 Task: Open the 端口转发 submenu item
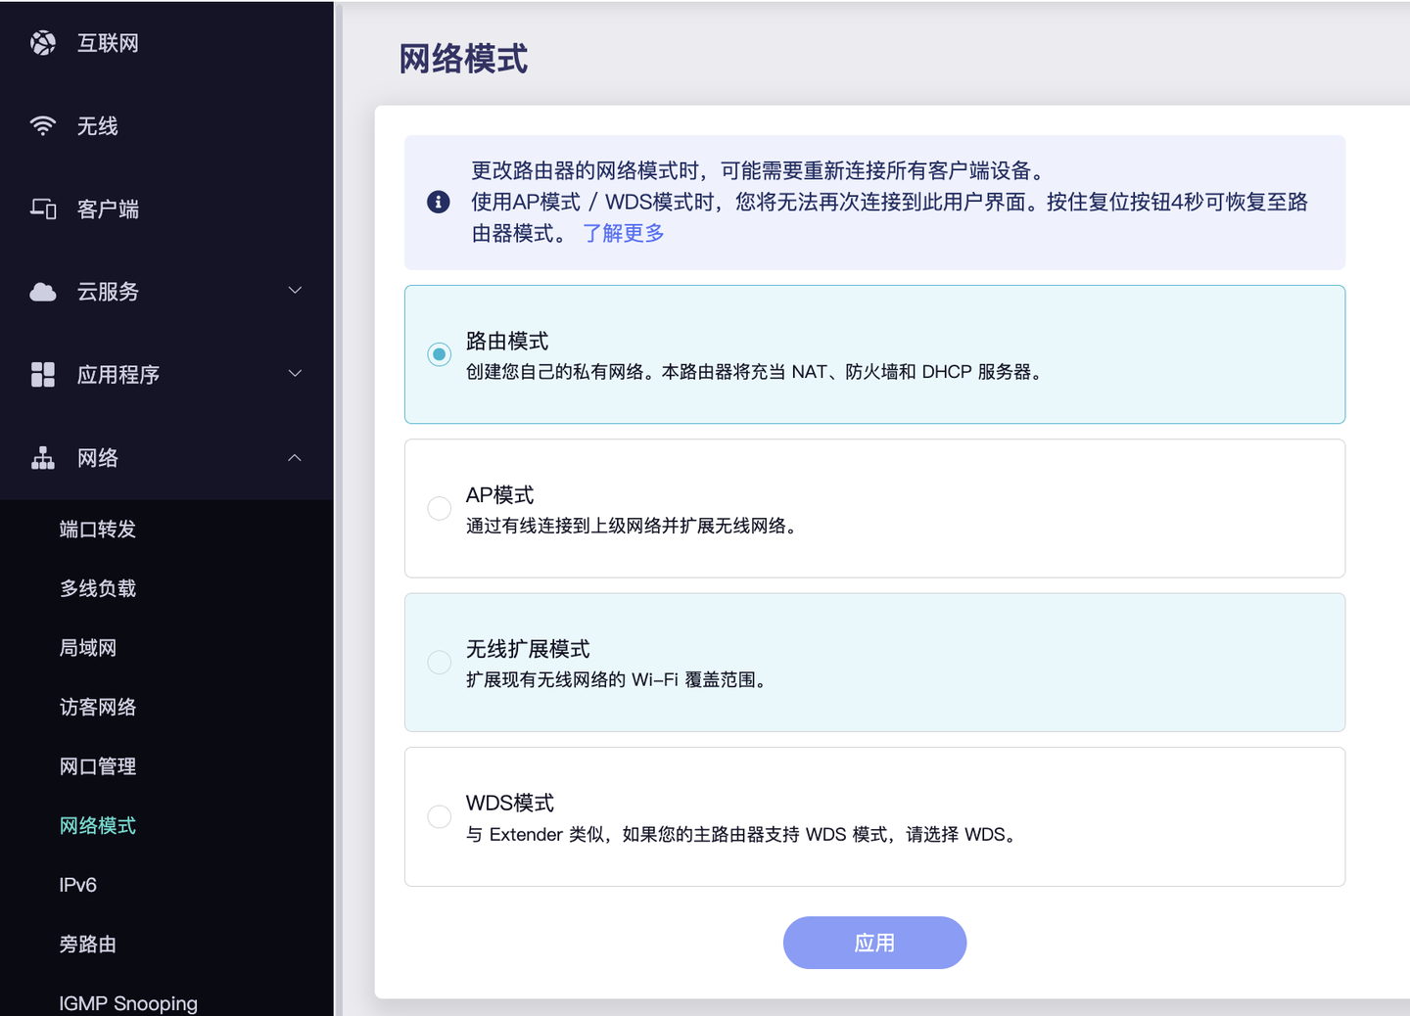(x=98, y=530)
